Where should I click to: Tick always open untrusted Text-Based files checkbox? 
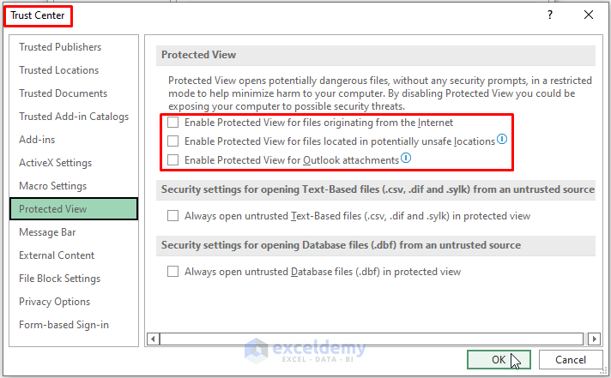pos(173,216)
